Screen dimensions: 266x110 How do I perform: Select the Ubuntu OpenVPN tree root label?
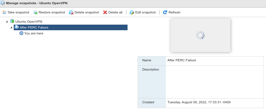(x=29, y=22)
